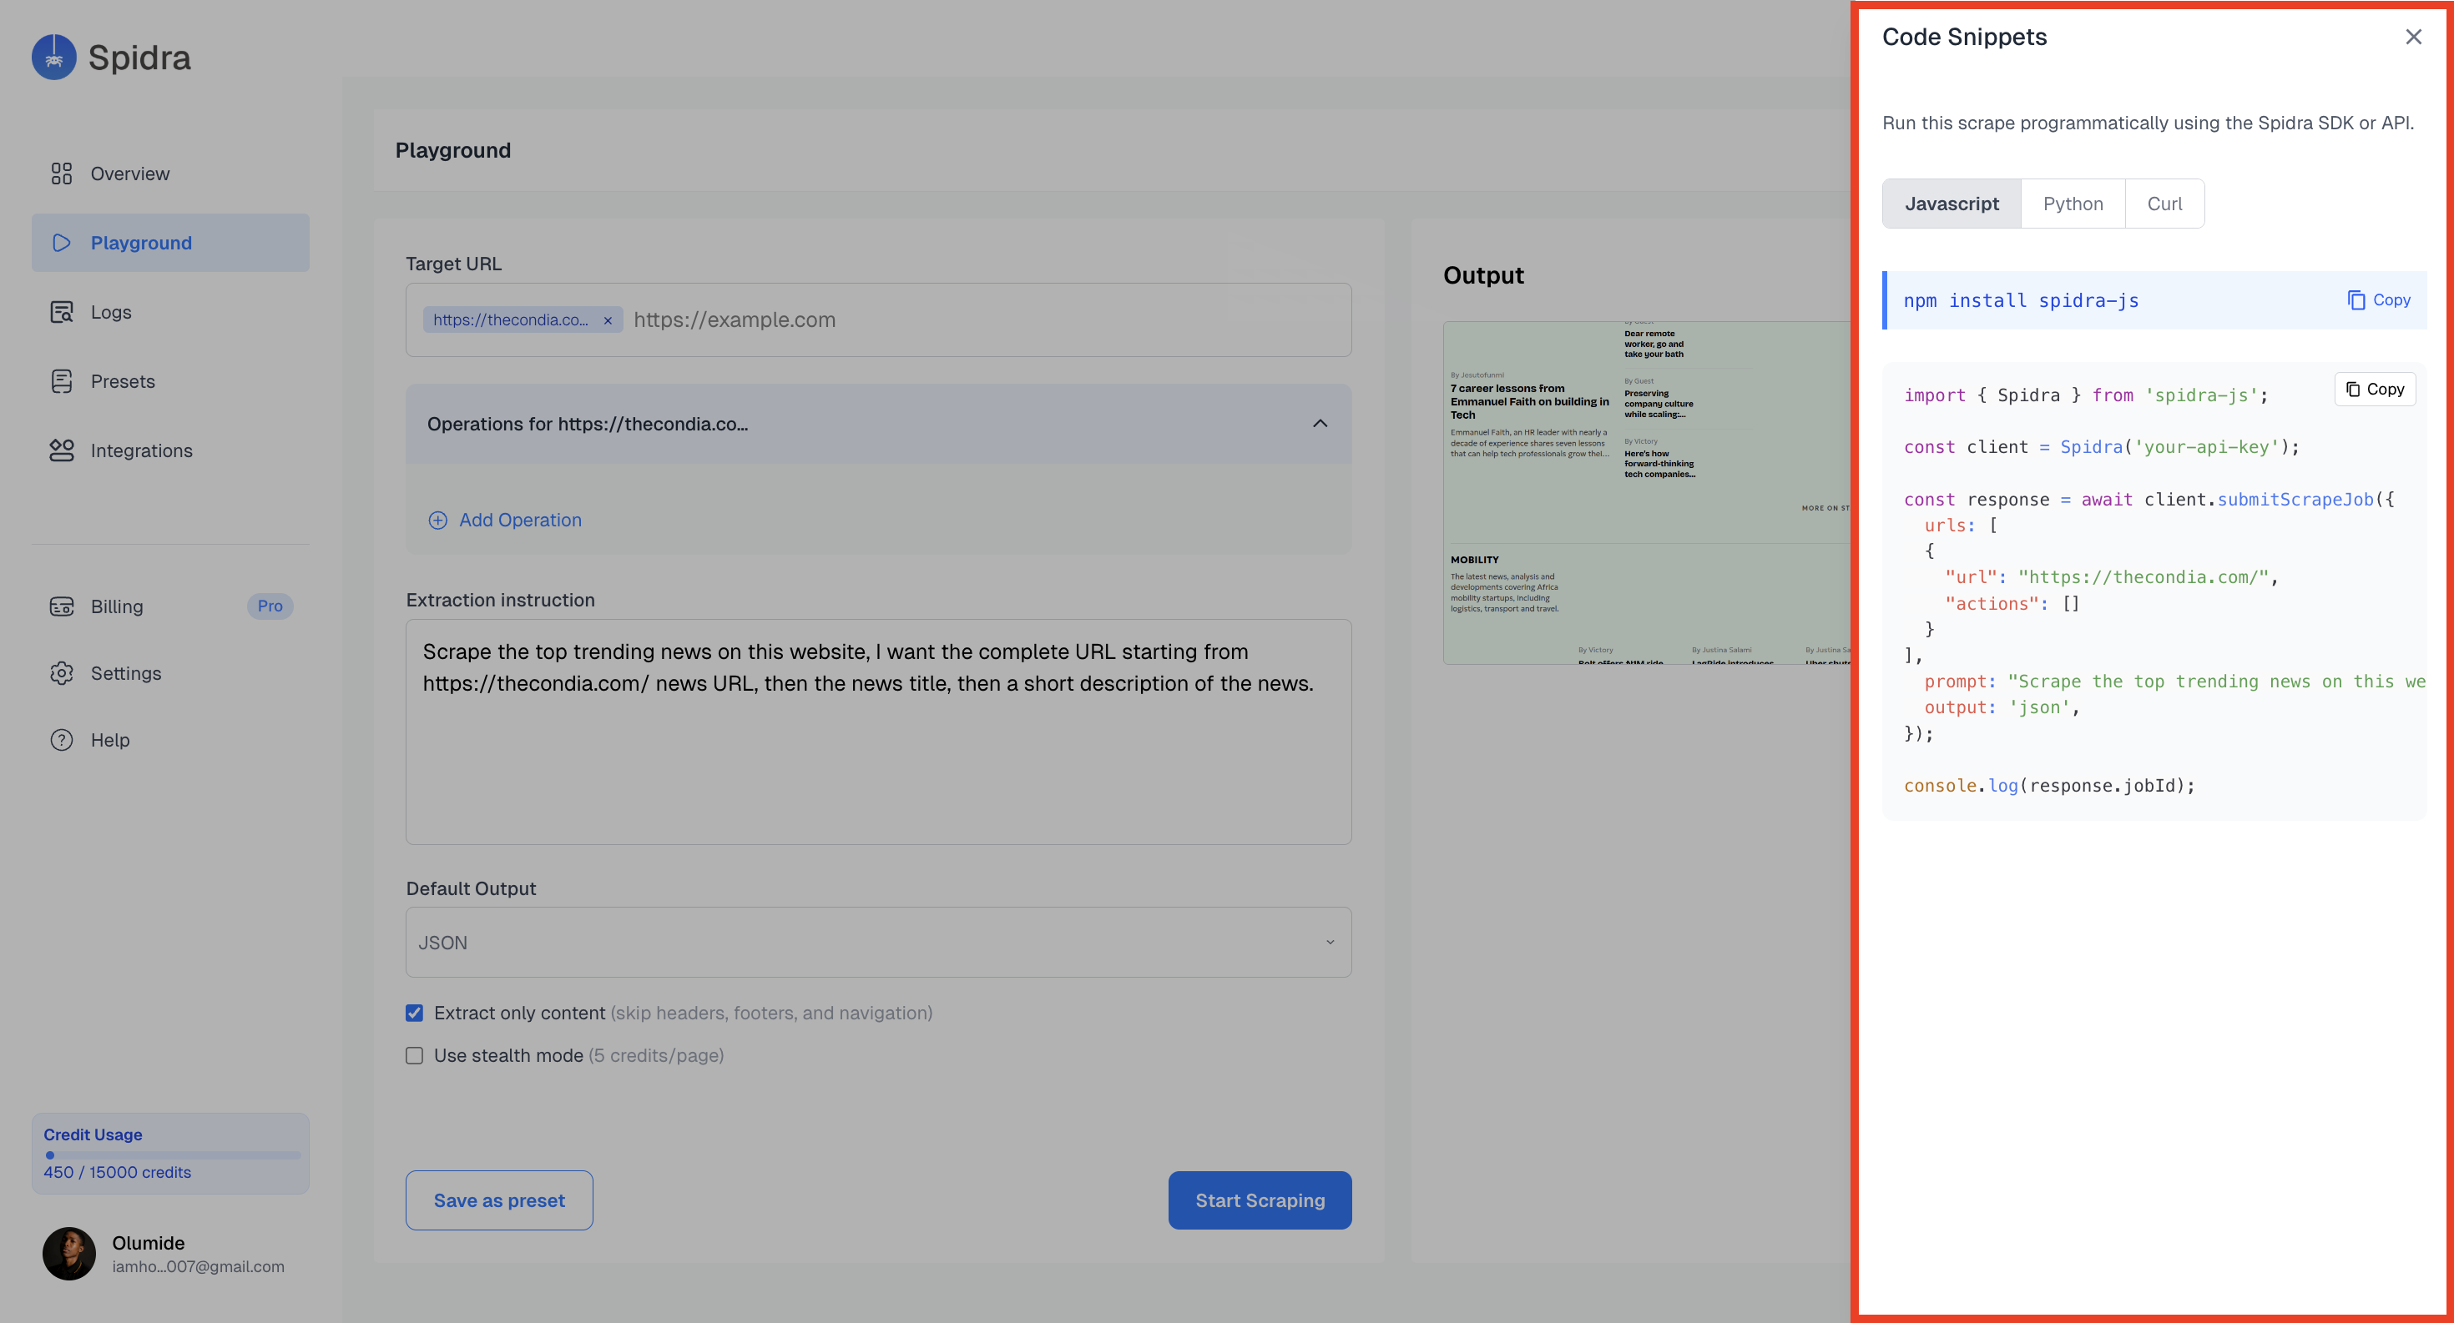The height and width of the screenshot is (1323, 2454).
Task: Open Help via its question mark icon
Action: click(x=61, y=740)
